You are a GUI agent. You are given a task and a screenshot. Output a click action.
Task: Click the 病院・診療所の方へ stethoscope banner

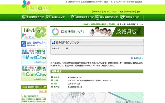coord(34,44)
